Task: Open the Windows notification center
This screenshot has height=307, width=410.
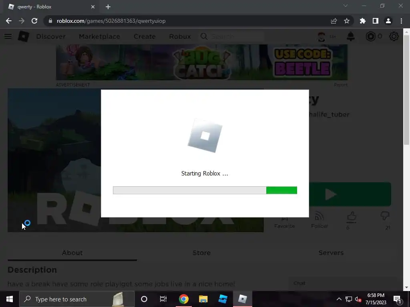Action: (397, 299)
